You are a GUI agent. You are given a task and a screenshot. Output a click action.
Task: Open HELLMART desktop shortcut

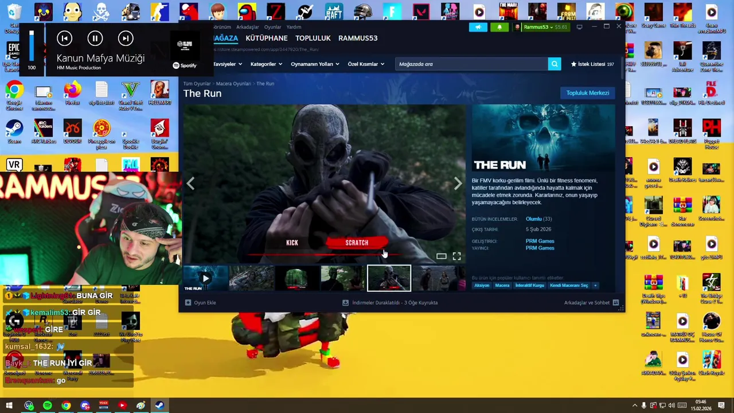point(160,93)
